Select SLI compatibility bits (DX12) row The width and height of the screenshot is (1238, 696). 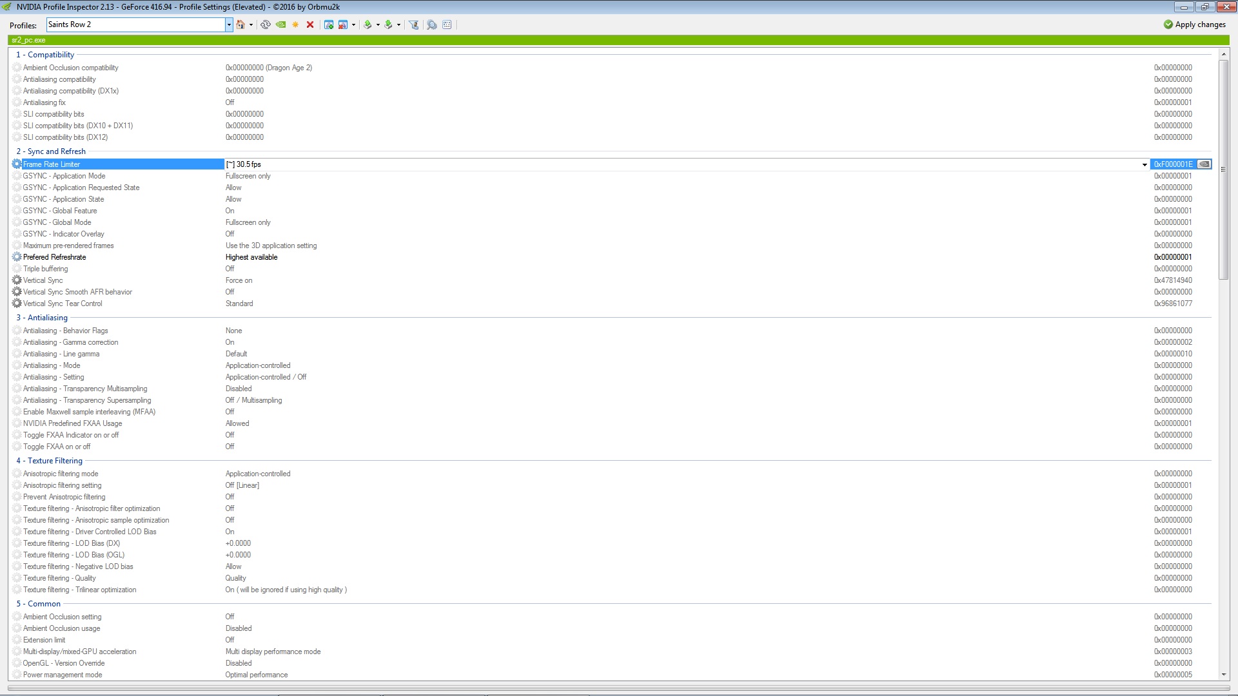612,137
